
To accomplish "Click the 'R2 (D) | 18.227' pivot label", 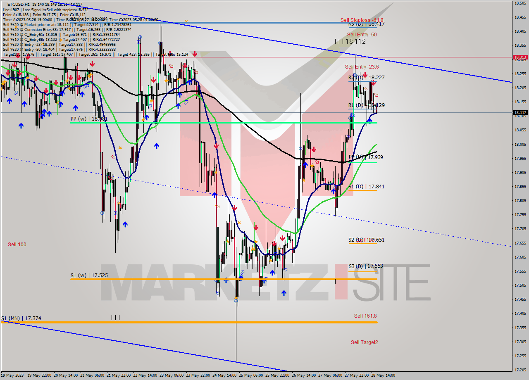I will (367, 77).
